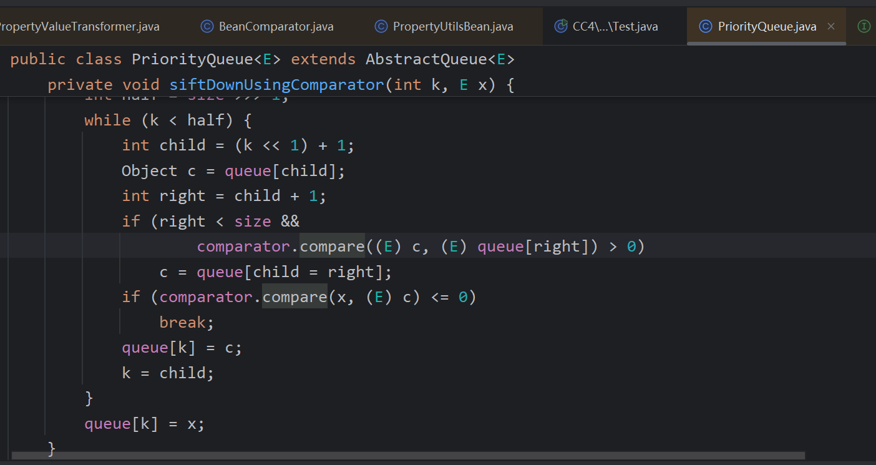Click the 'if (right < size &&' condition
The width and height of the screenshot is (876, 465).
[x=210, y=221]
